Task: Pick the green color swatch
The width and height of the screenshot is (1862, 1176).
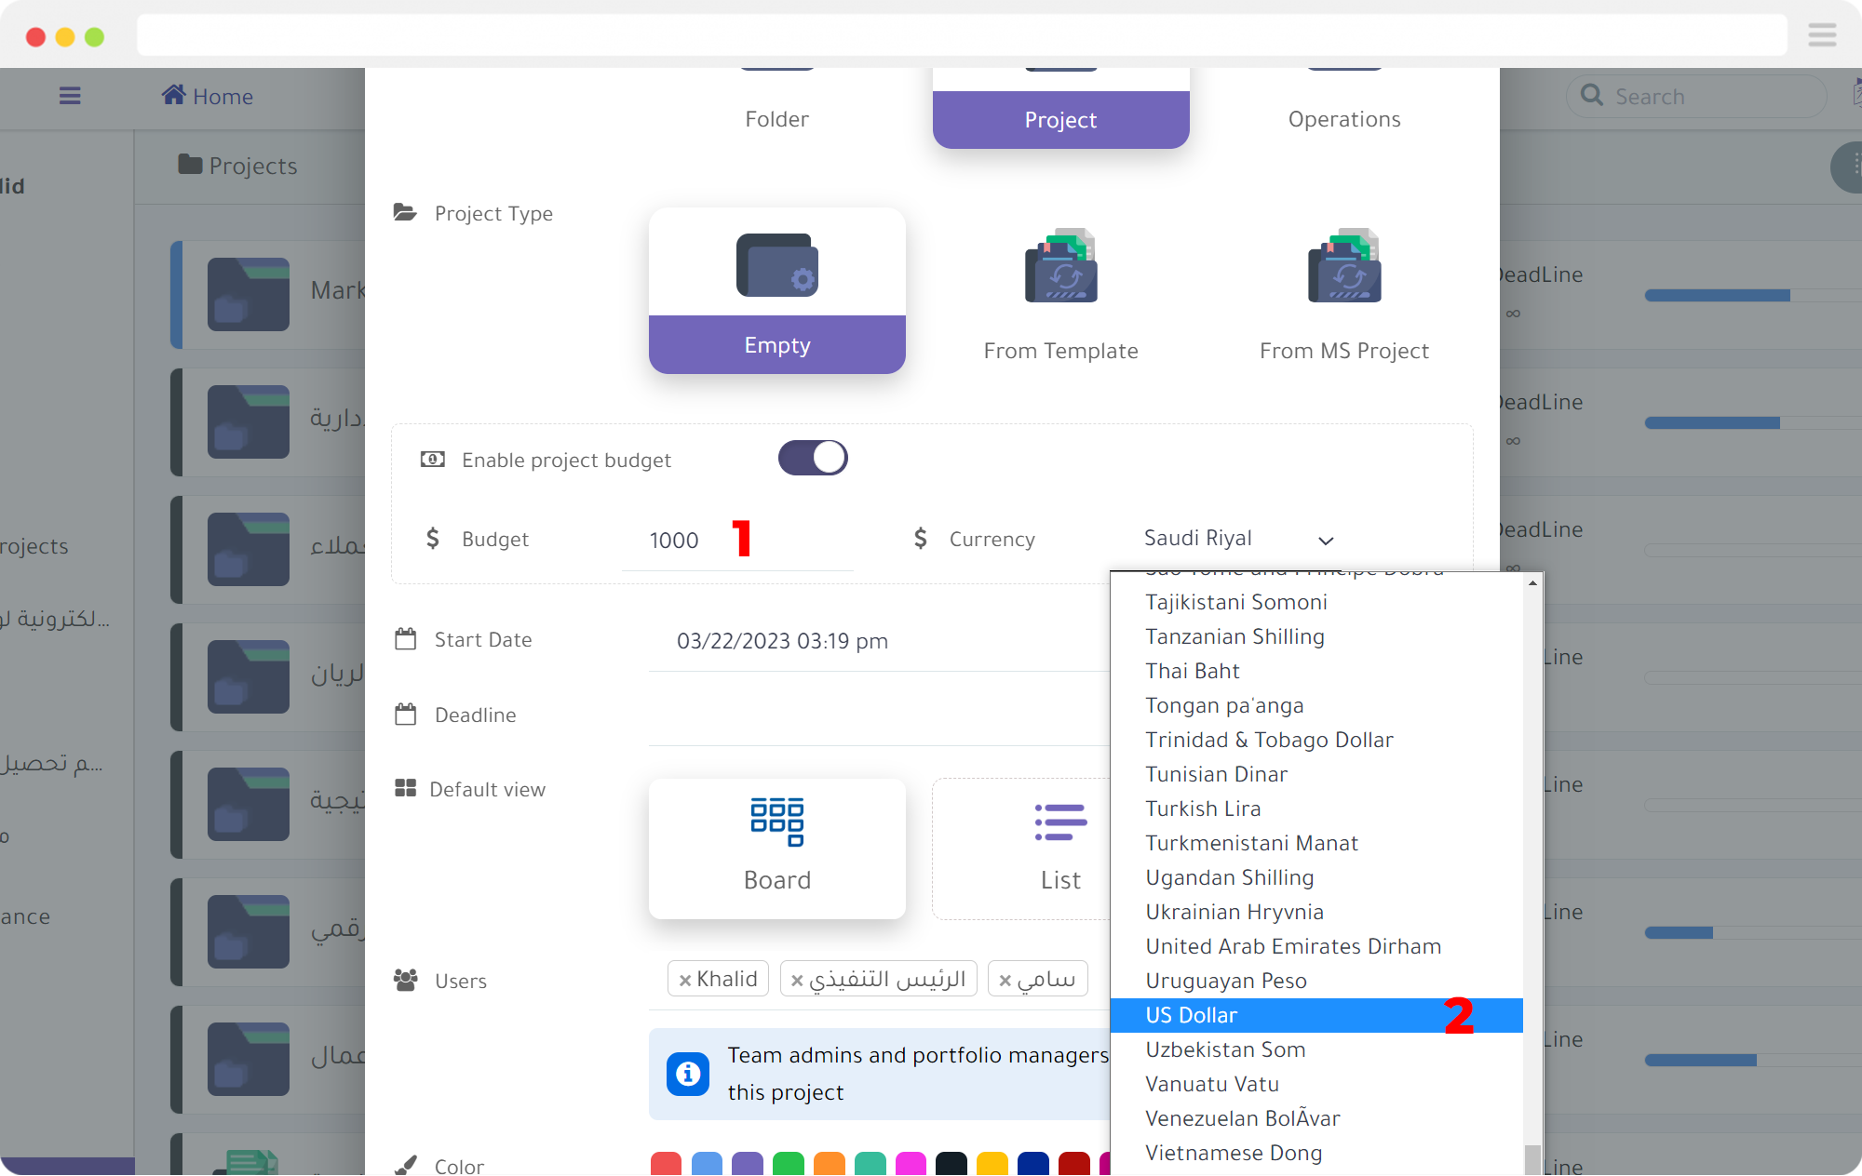Action: 789,1164
